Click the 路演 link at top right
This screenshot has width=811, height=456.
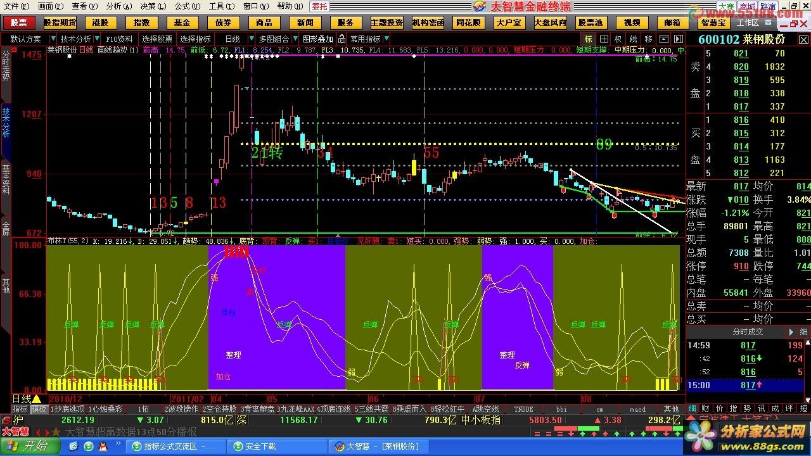click(768, 7)
